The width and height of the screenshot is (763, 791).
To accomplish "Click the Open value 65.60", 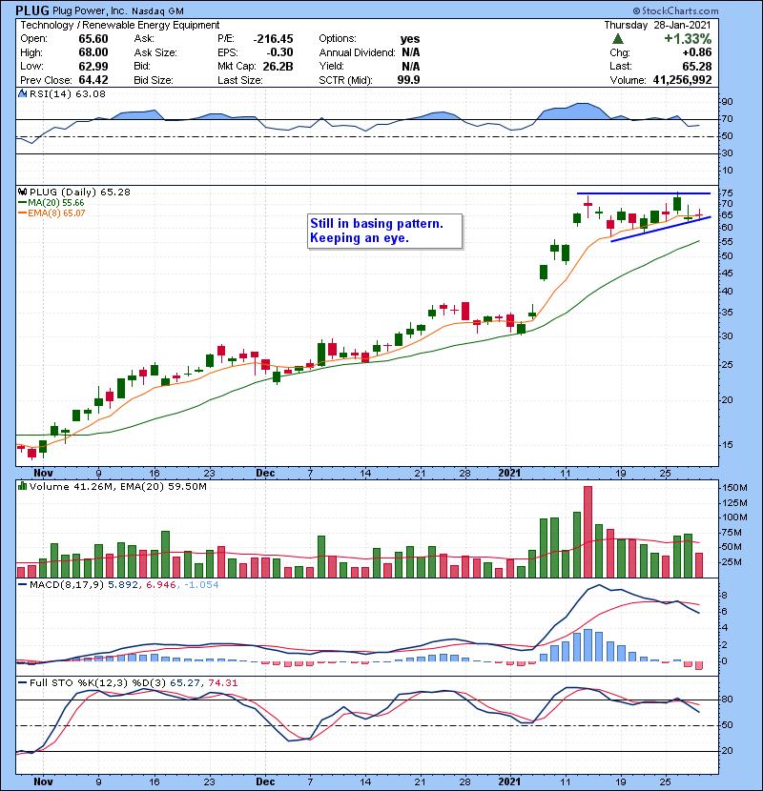I will (93, 39).
